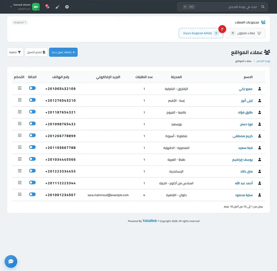
Task: Toggle status switch for سارة محمود
Action: click(32, 194)
